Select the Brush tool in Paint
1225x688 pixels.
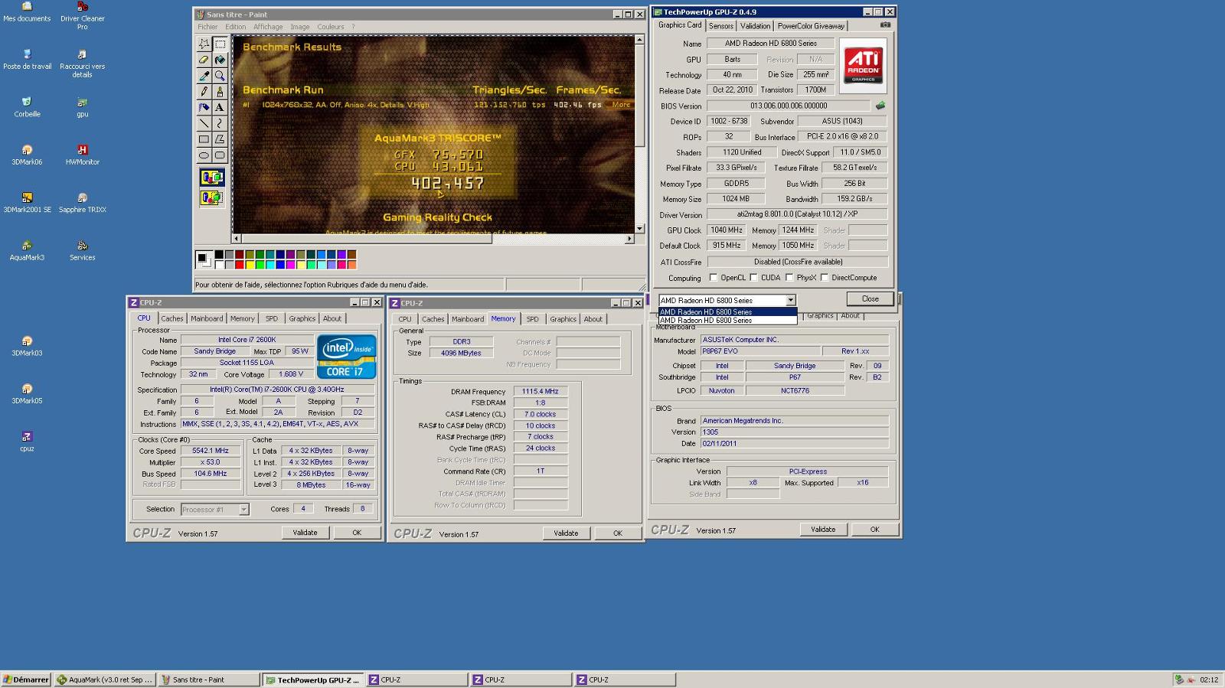(220, 92)
